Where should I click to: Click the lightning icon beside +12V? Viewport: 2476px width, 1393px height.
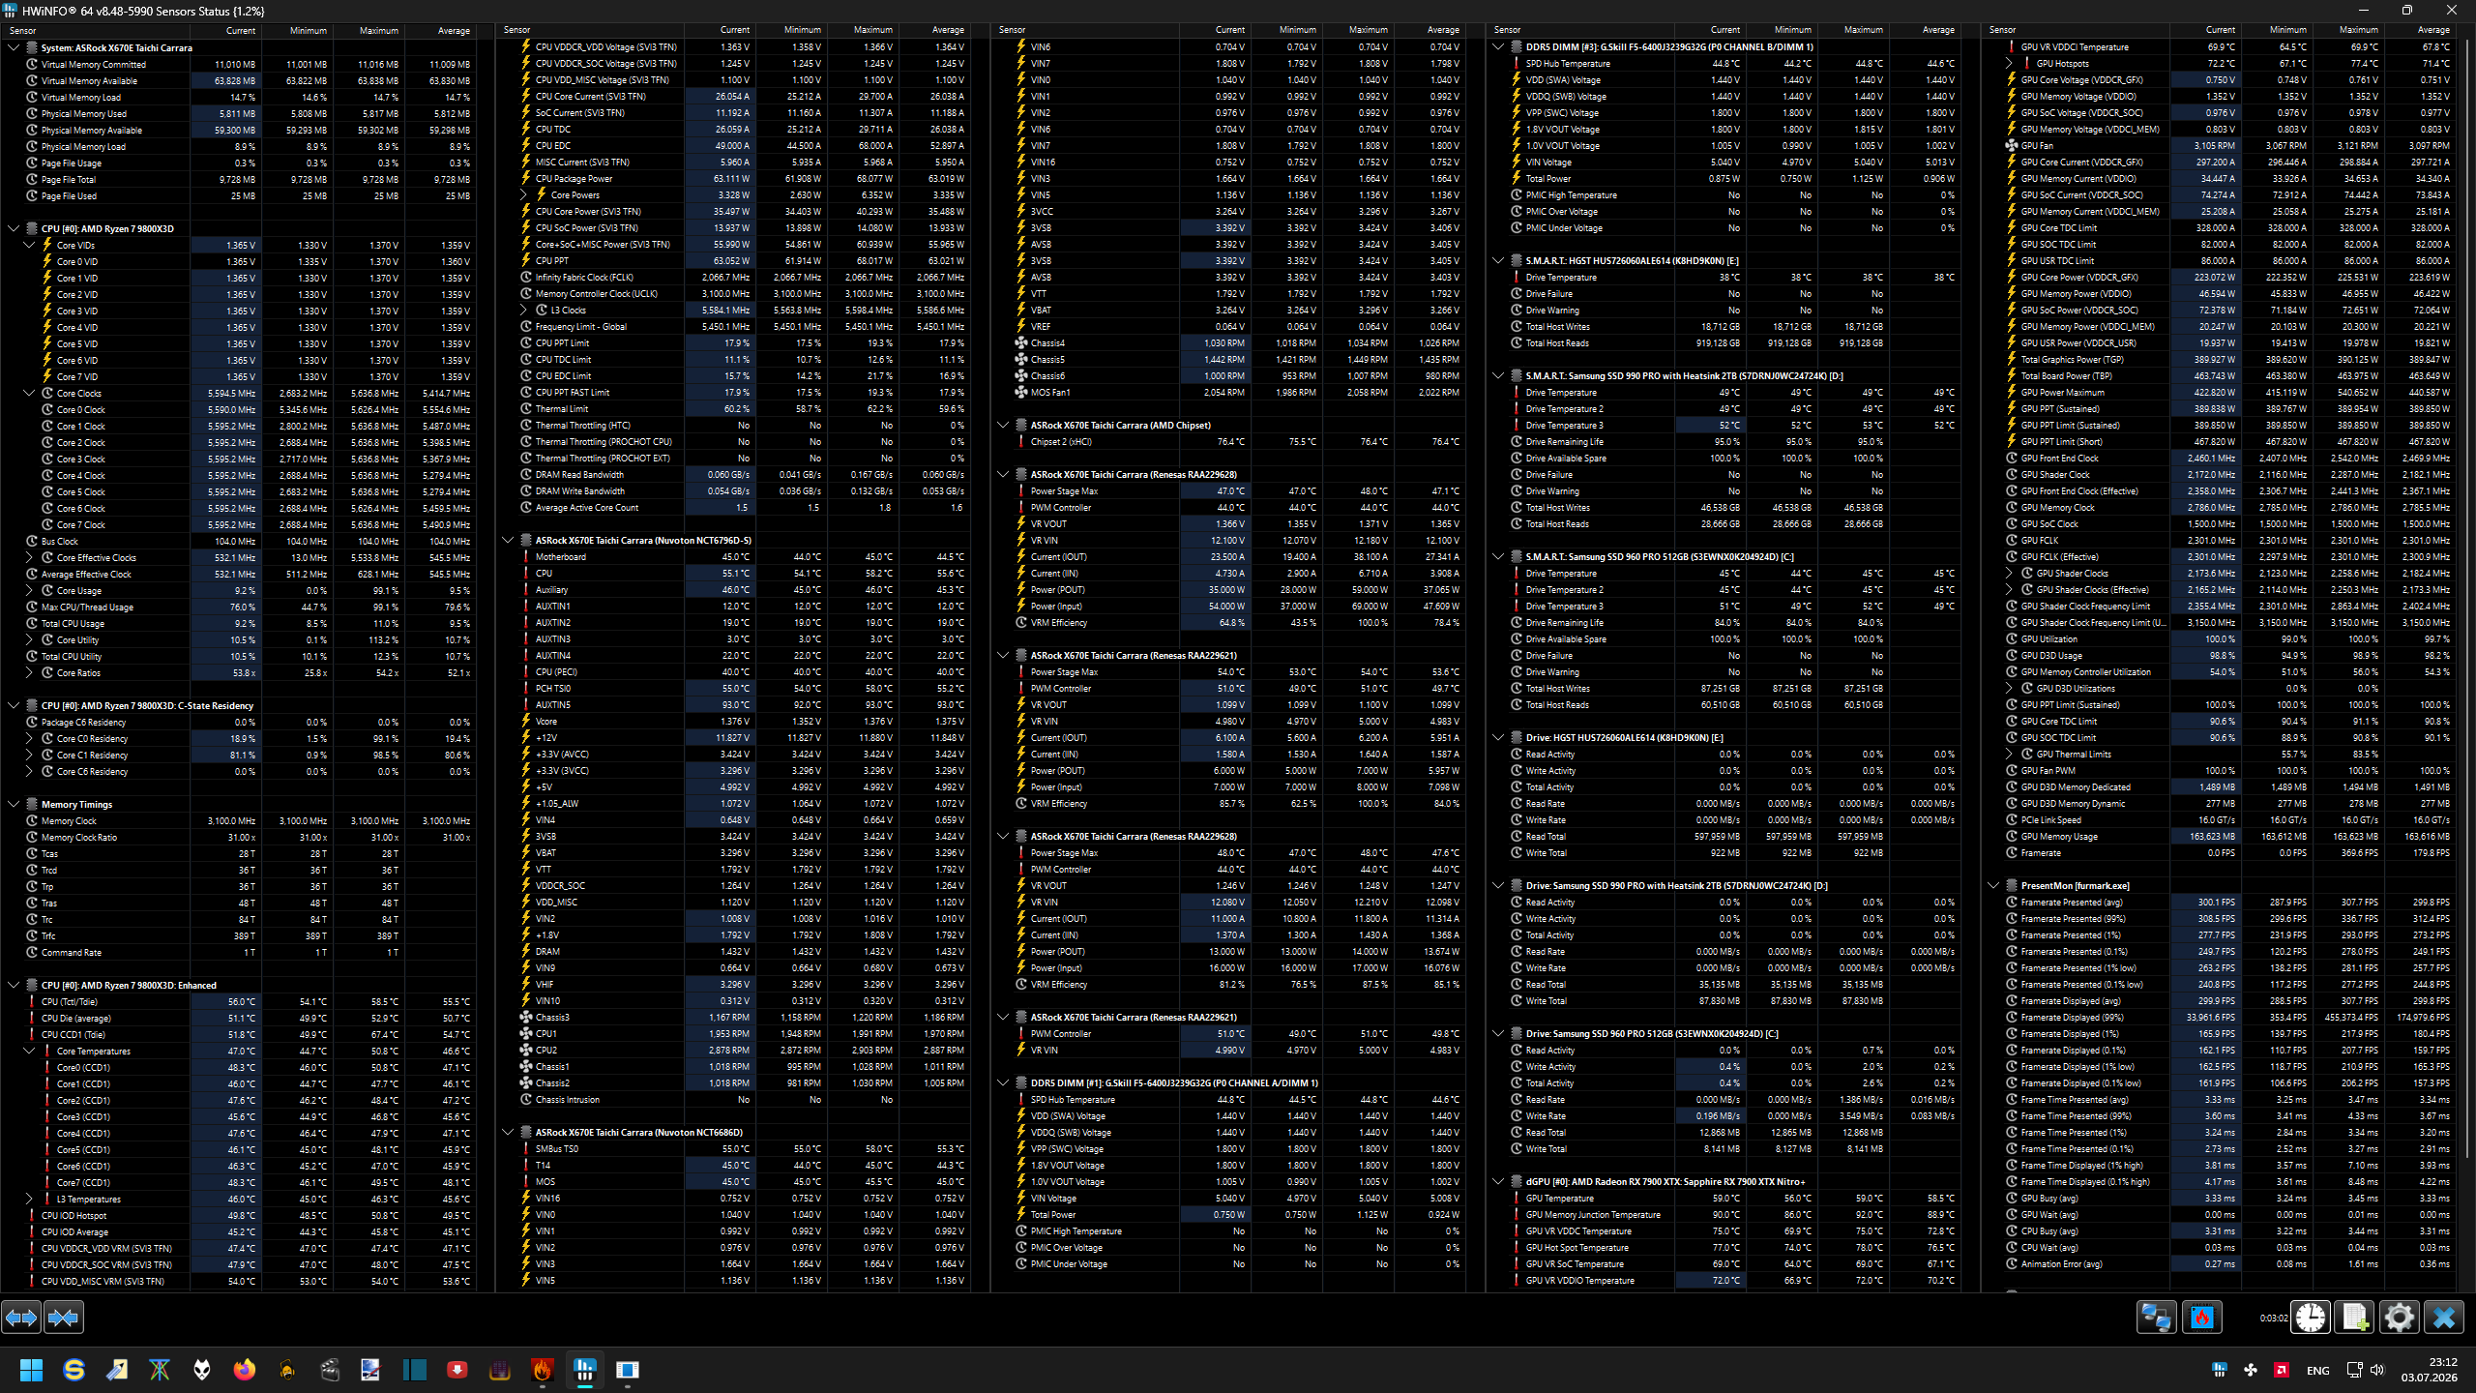click(x=526, y=738)
